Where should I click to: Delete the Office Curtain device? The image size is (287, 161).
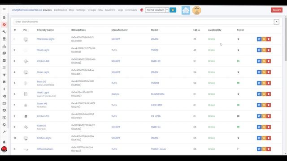269,149
